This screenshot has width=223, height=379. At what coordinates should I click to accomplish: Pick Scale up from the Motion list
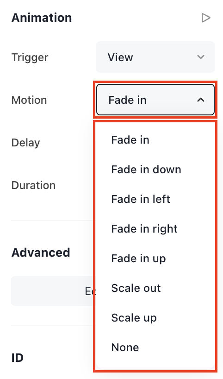134,318
